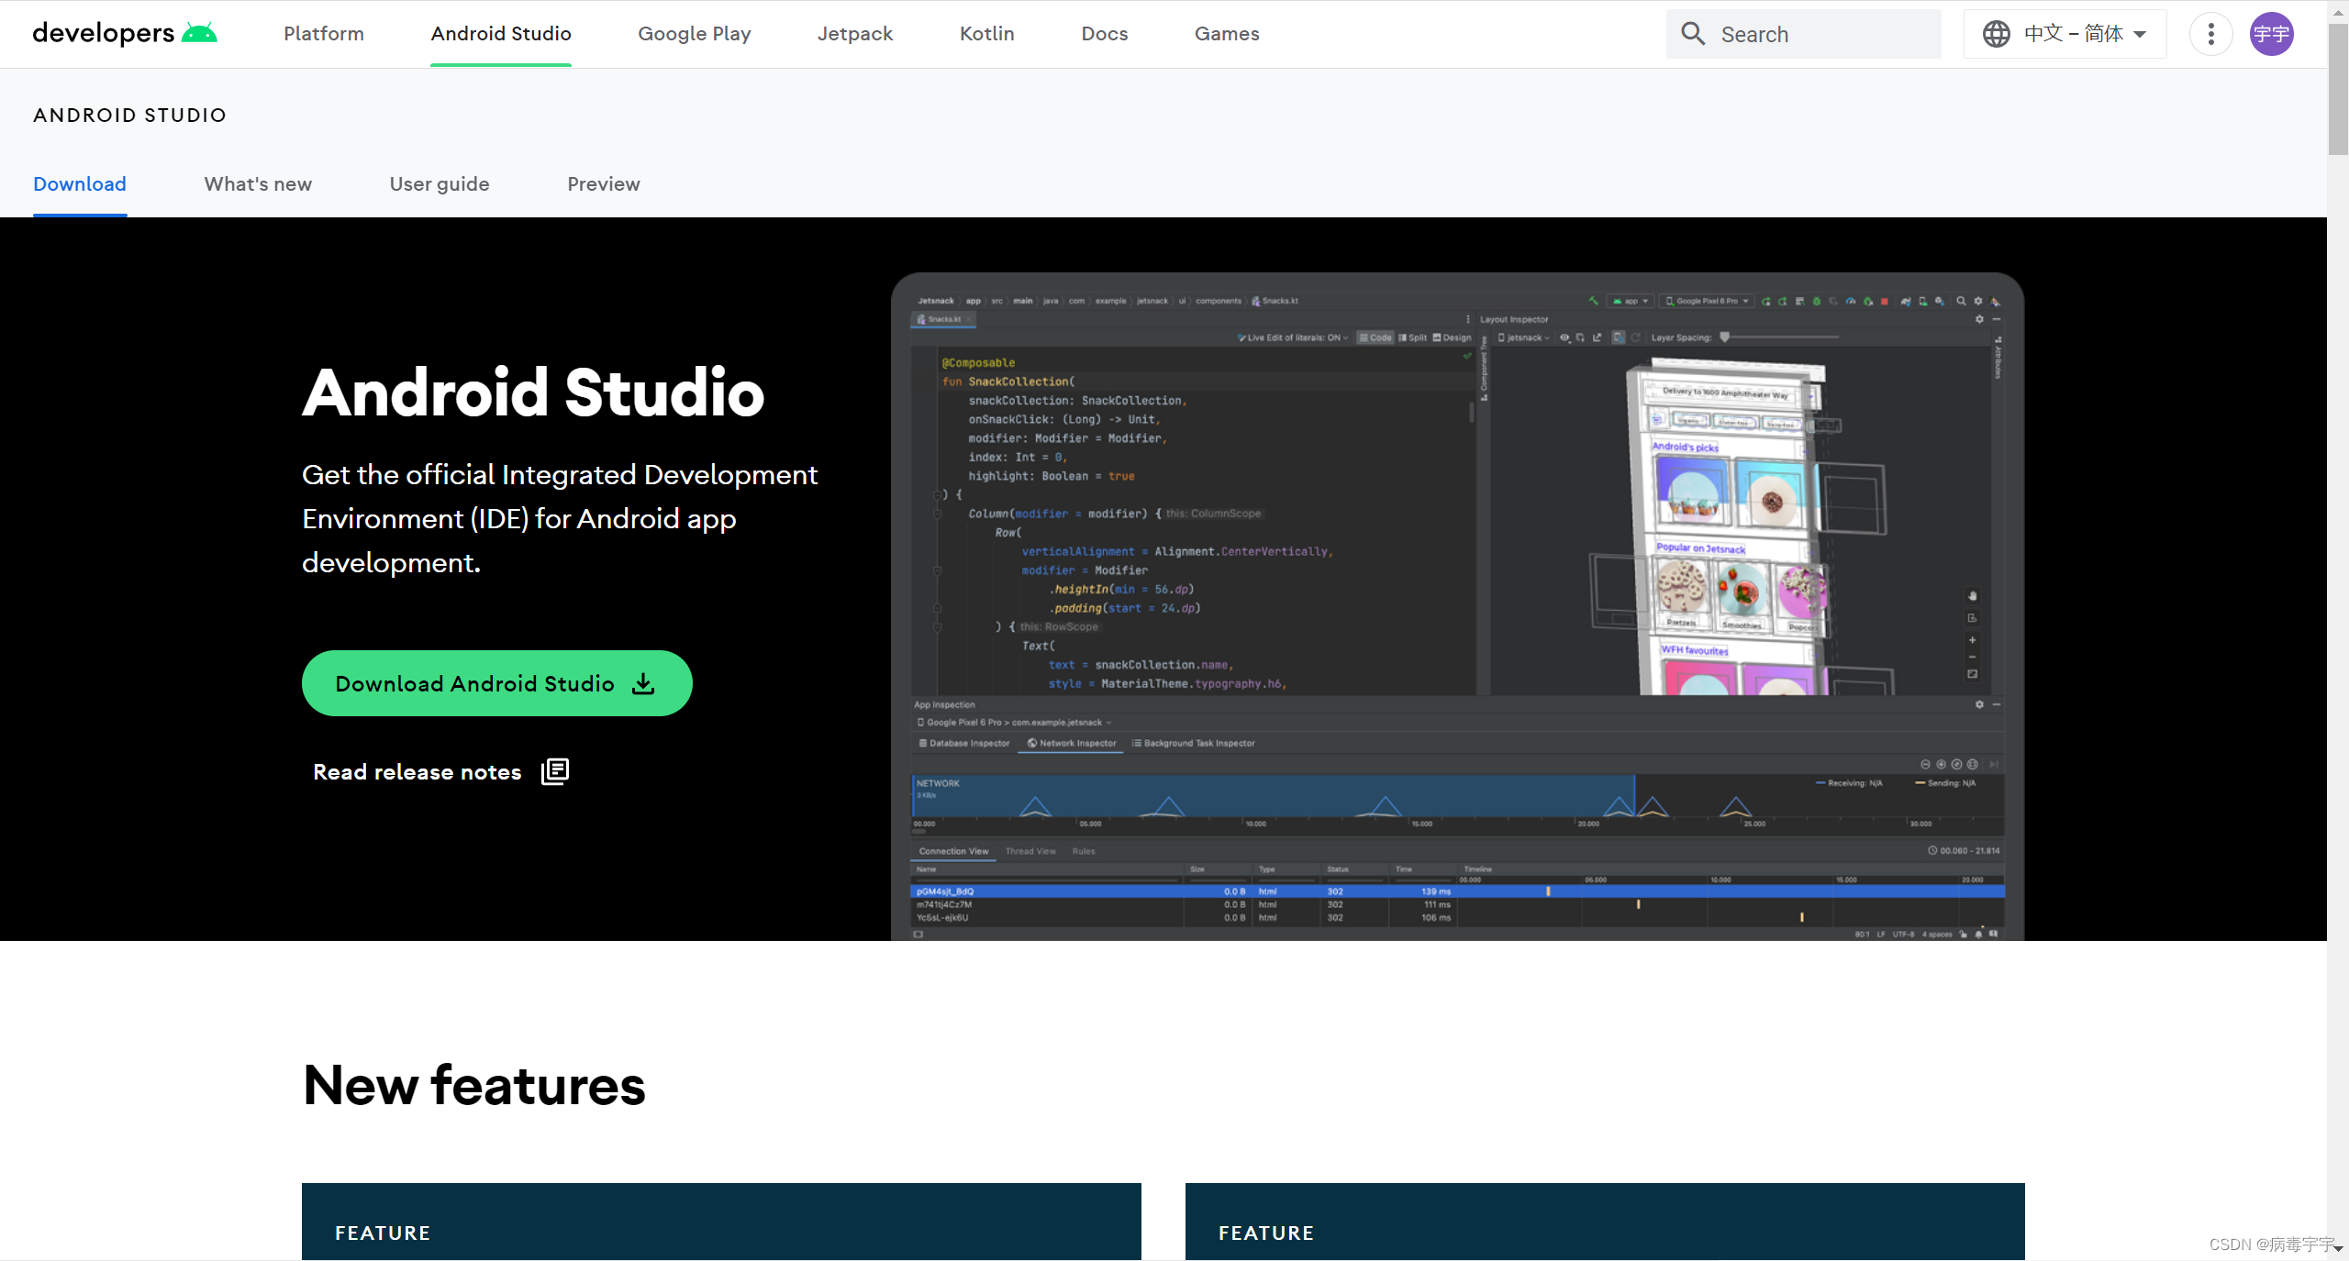This screenshot has height=1261, width=2349.
Task: Click the globe language icon
Action: click(x=1996, y=34)
